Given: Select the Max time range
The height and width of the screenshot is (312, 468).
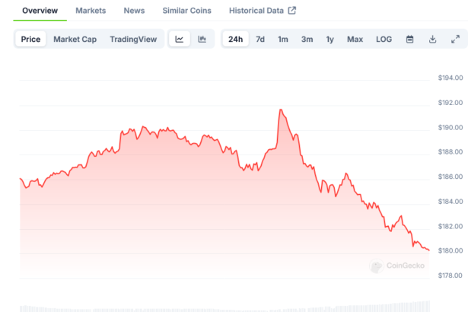Looking at the screenshot, I should [355, 40].
